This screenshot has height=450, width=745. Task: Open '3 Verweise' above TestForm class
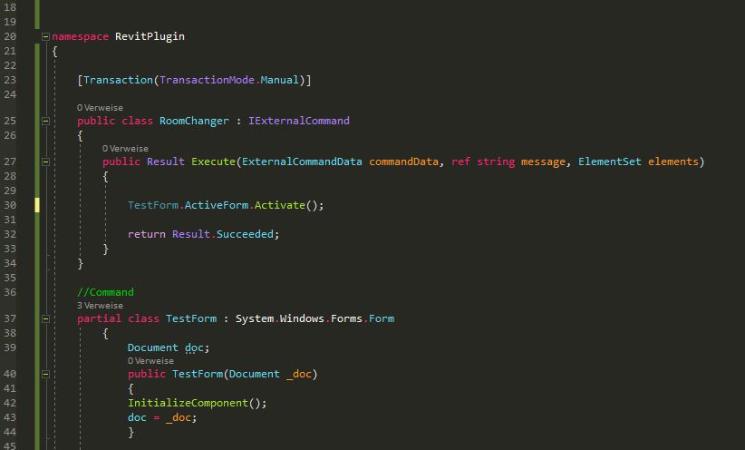tap(100, 306)
